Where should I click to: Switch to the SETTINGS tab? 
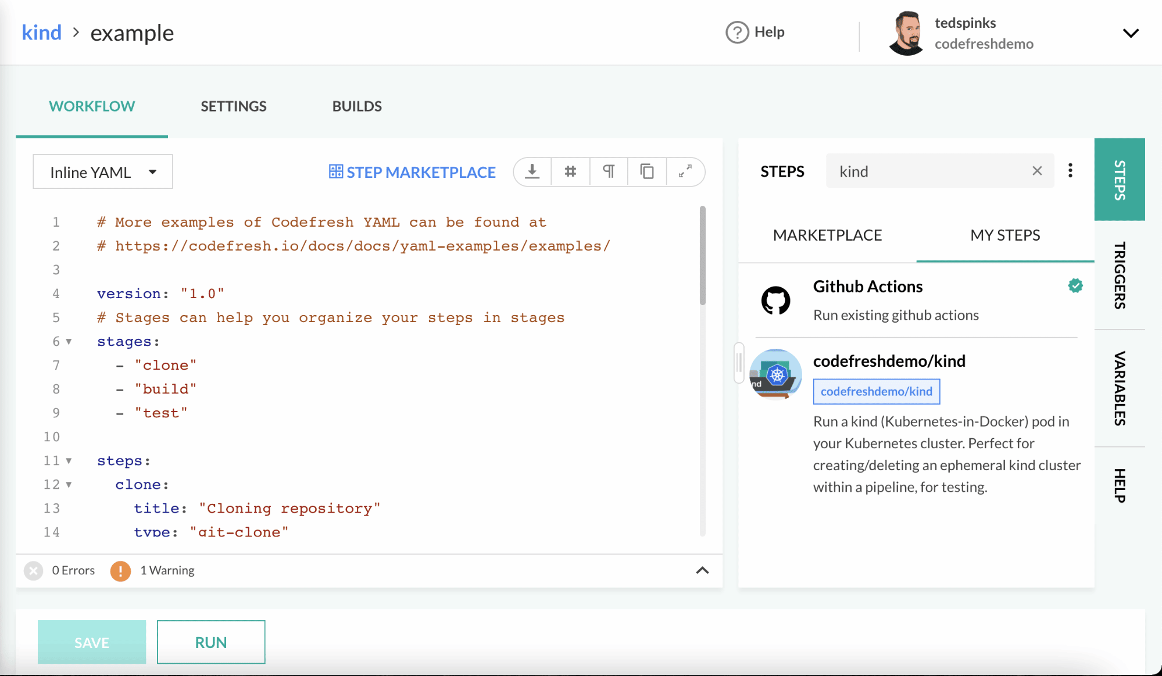pyautogui.click(x=233, y=106)
